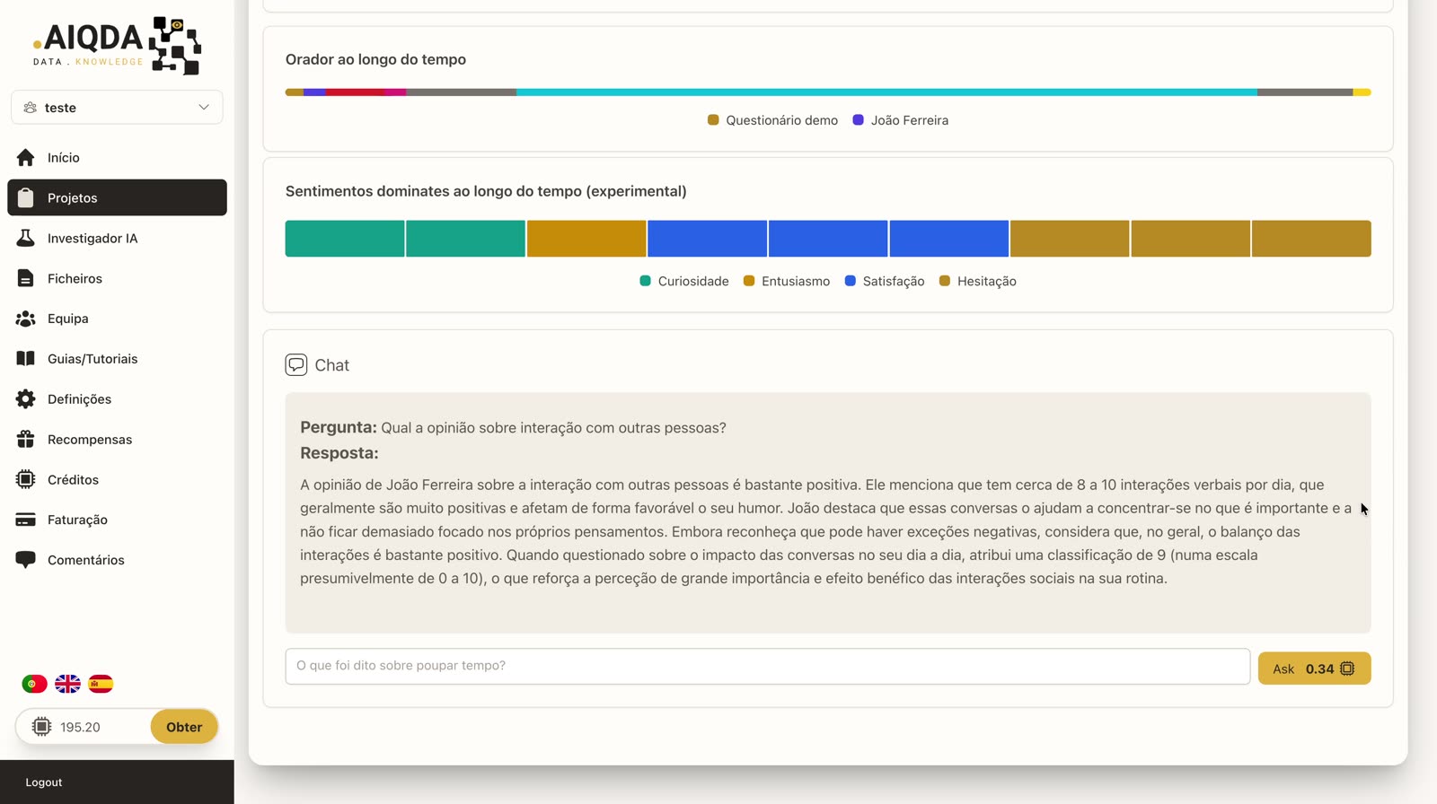The image size is (1437, 804).
Task: Toggle João Ferreira legend entry
Action: pos(900,120)
